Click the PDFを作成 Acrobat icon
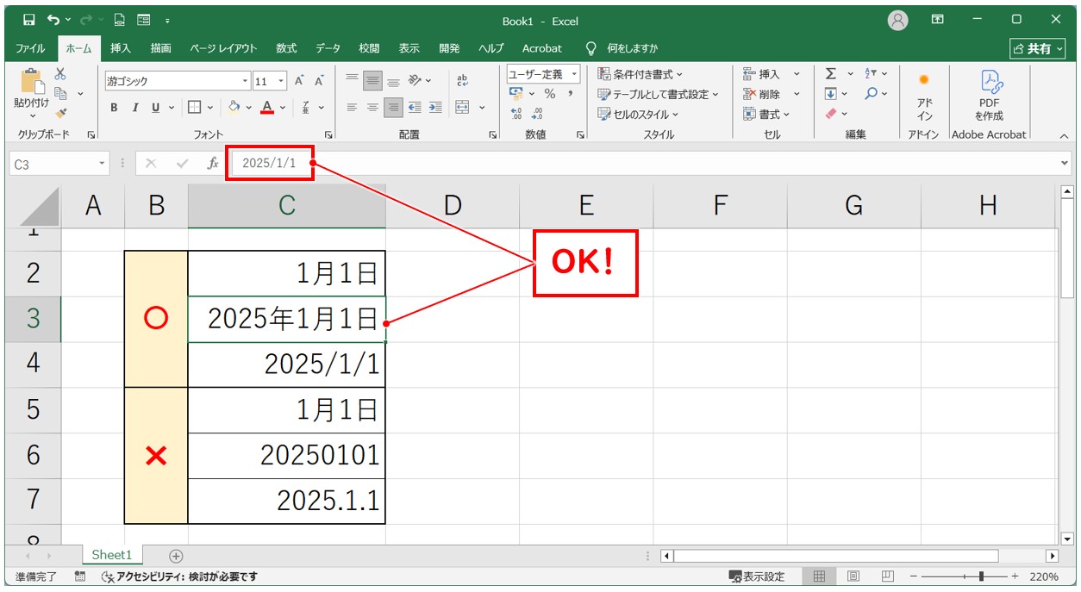Image resolution: width=1081 pixels, height=592 pixels. 989,95
